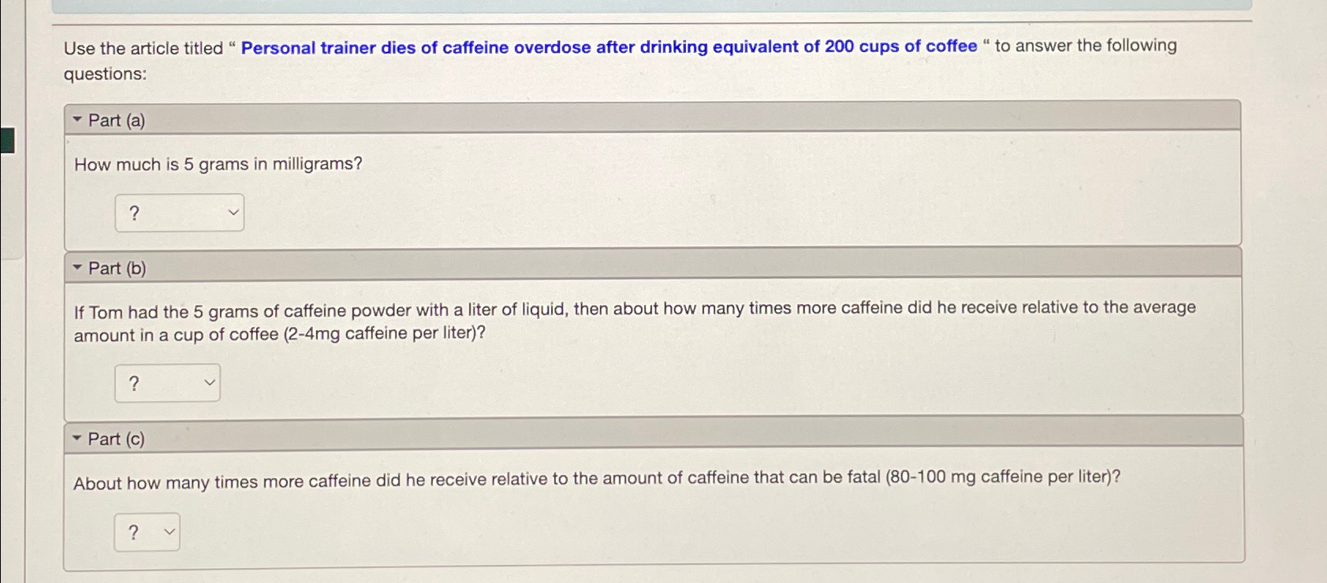The image size is (1327, 583).
Task: Open the caffeine overdose article link
Action: coord(607,46)
